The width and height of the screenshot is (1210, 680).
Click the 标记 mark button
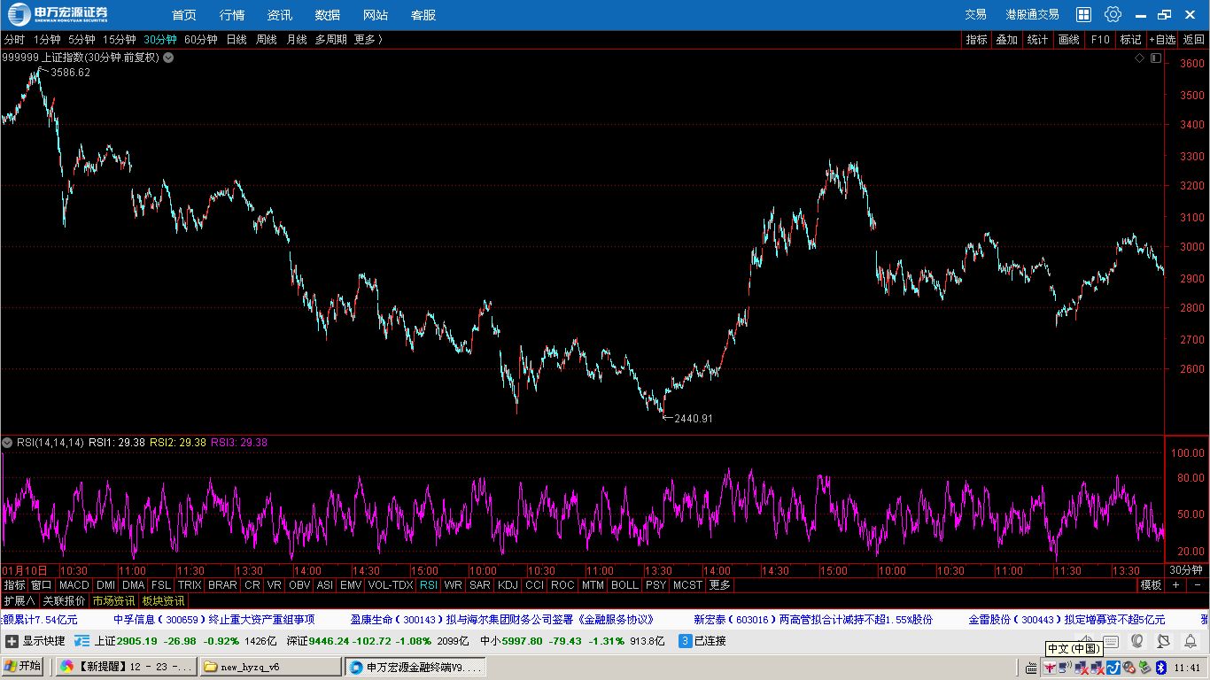tap(1130, 40)
